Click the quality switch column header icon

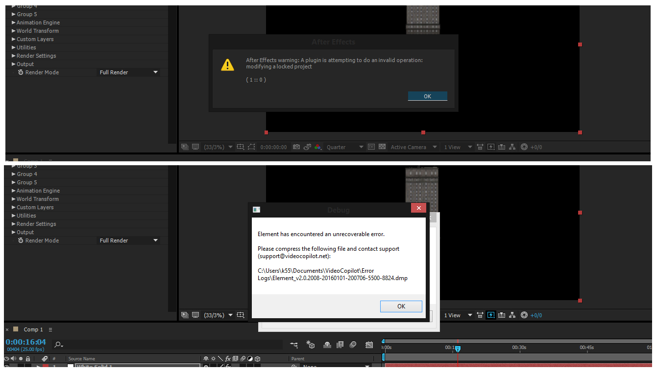220,359
